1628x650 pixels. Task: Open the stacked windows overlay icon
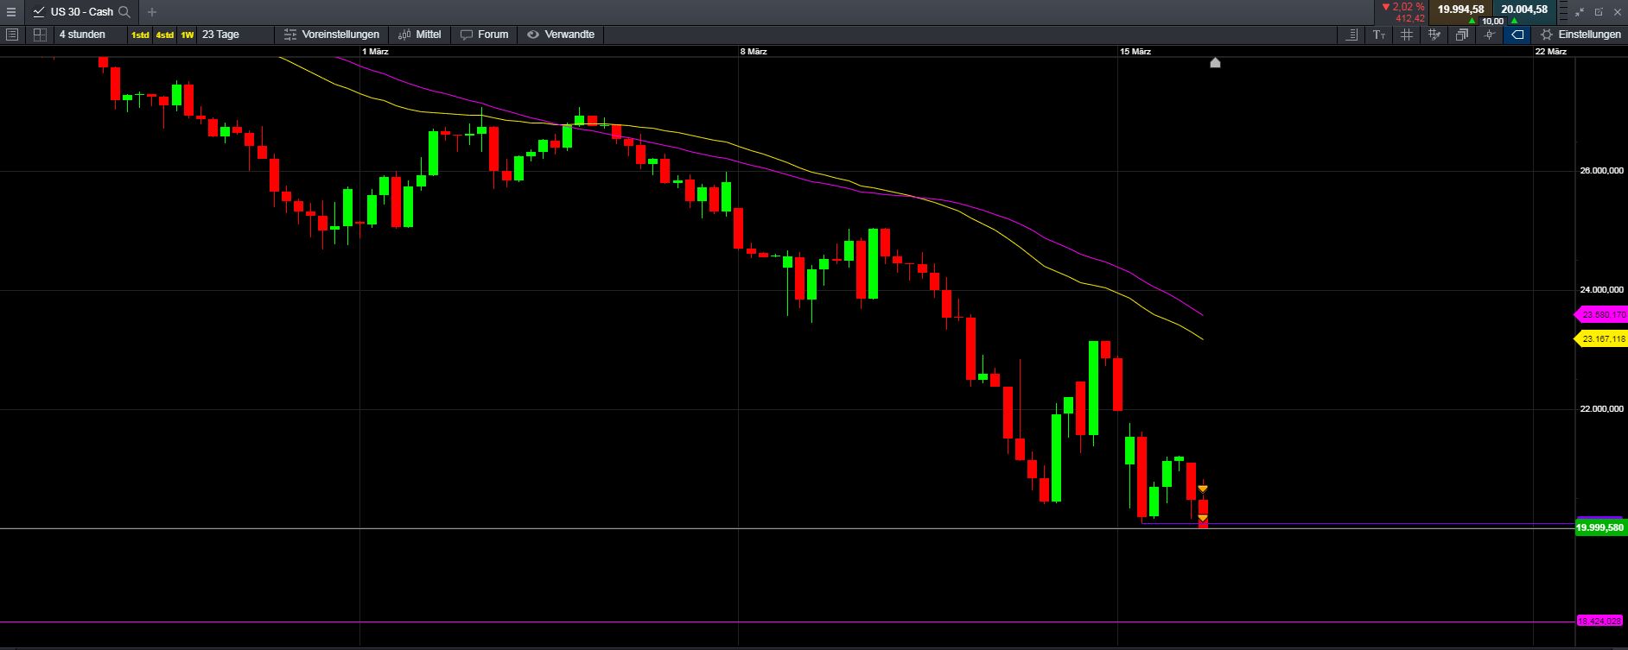1461,35
